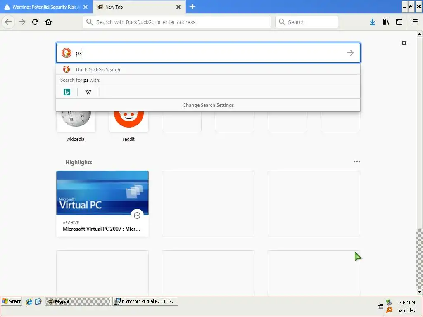Open Change Search Settings
This screenshot has height=317, width=423.
click(208, 105)
